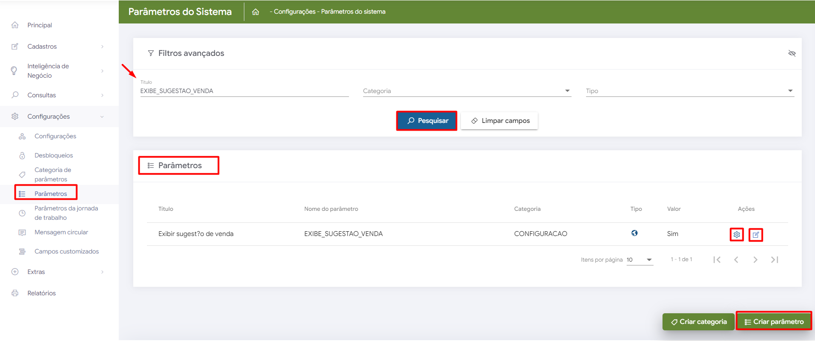
Task: Open the gear settings icon for EXIBE_SUGESTAO_VENDA
Action: click(736, 234)
